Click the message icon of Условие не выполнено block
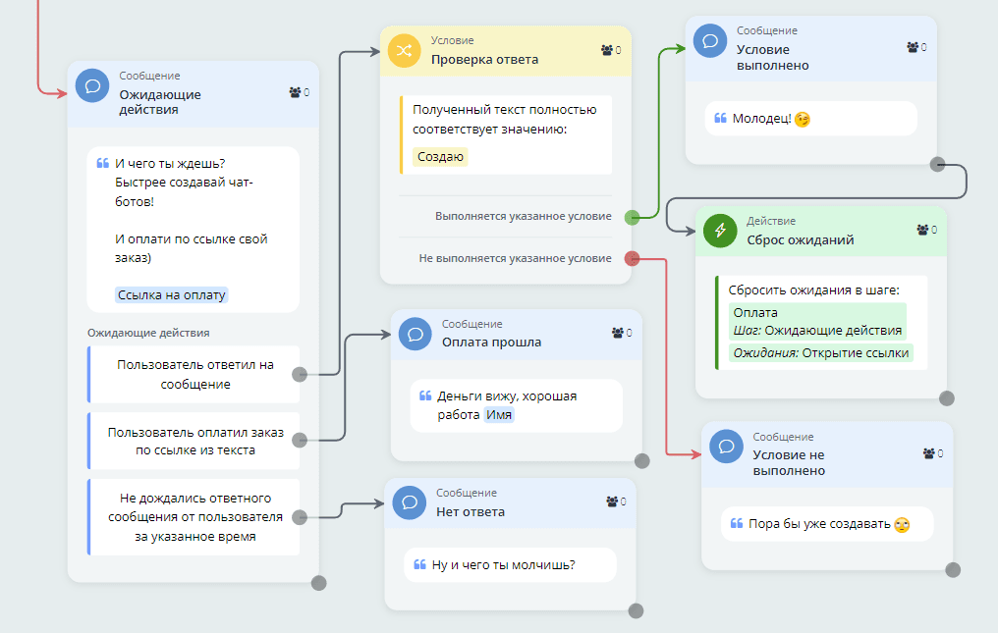 (726, 447)
